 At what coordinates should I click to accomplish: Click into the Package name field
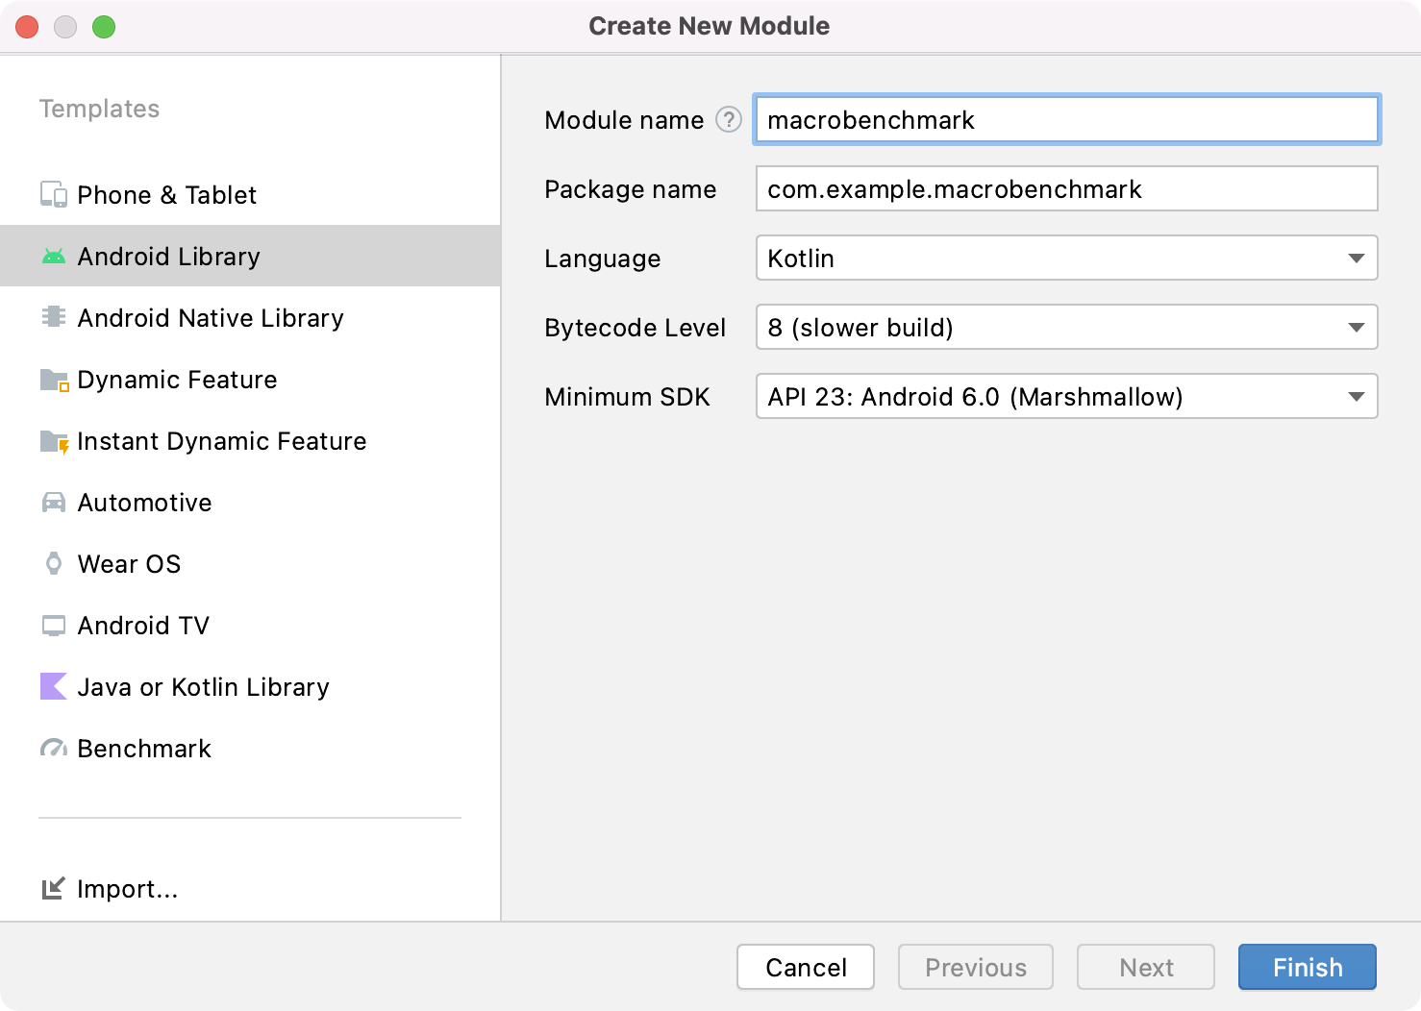(1066, 189)
